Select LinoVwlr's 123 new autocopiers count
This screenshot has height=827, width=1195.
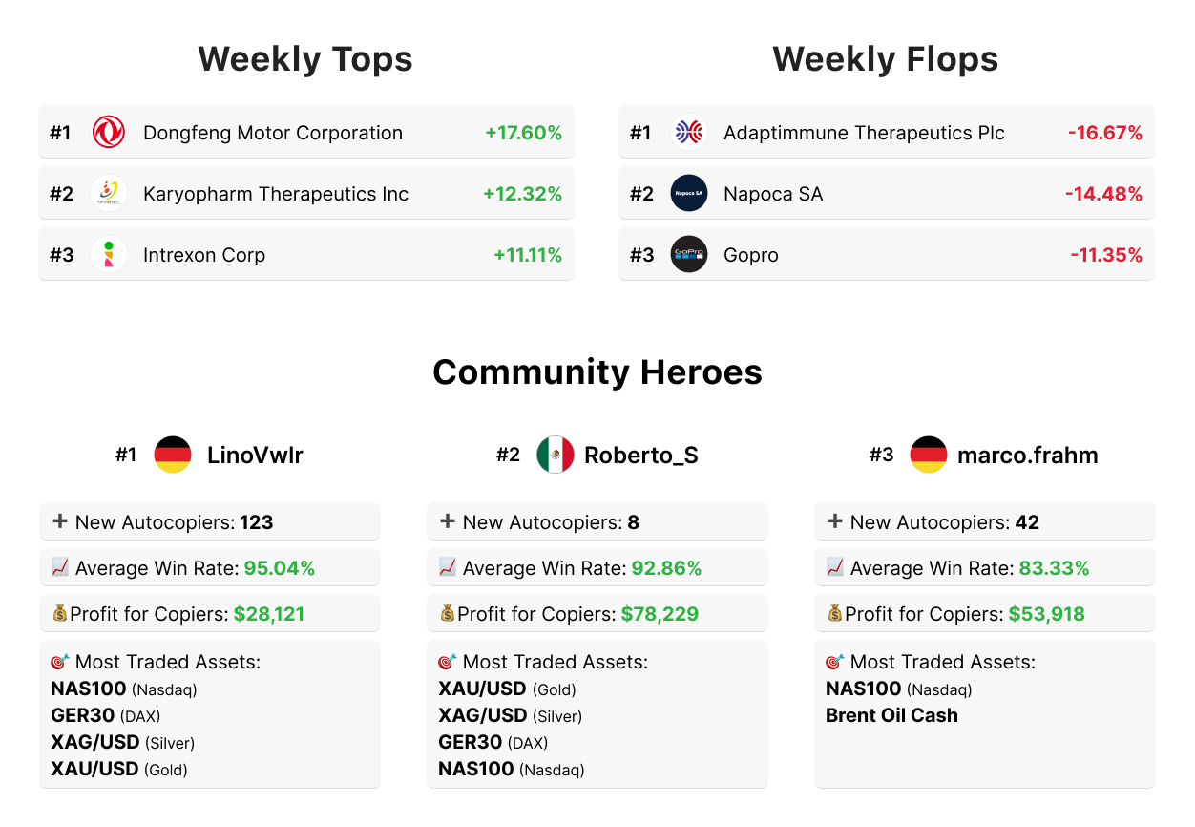(257, 522)
